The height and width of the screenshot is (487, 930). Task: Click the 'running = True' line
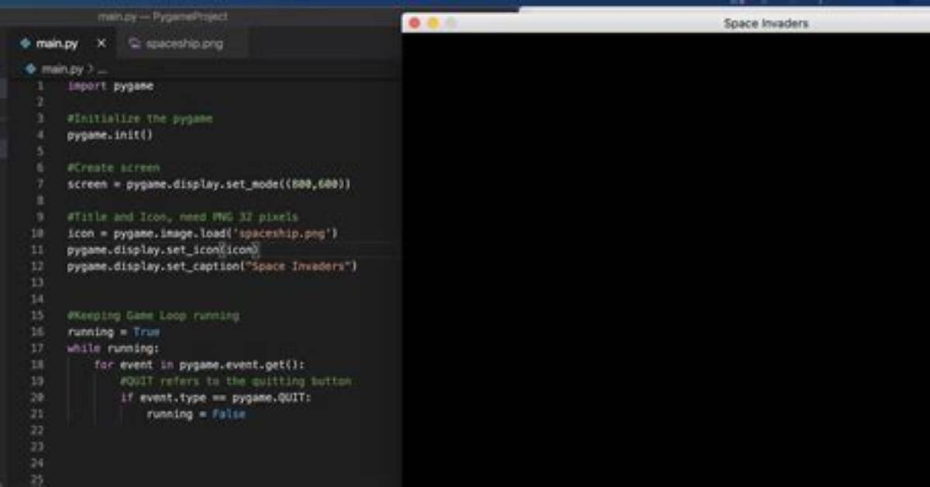click(x=113, y=332)
